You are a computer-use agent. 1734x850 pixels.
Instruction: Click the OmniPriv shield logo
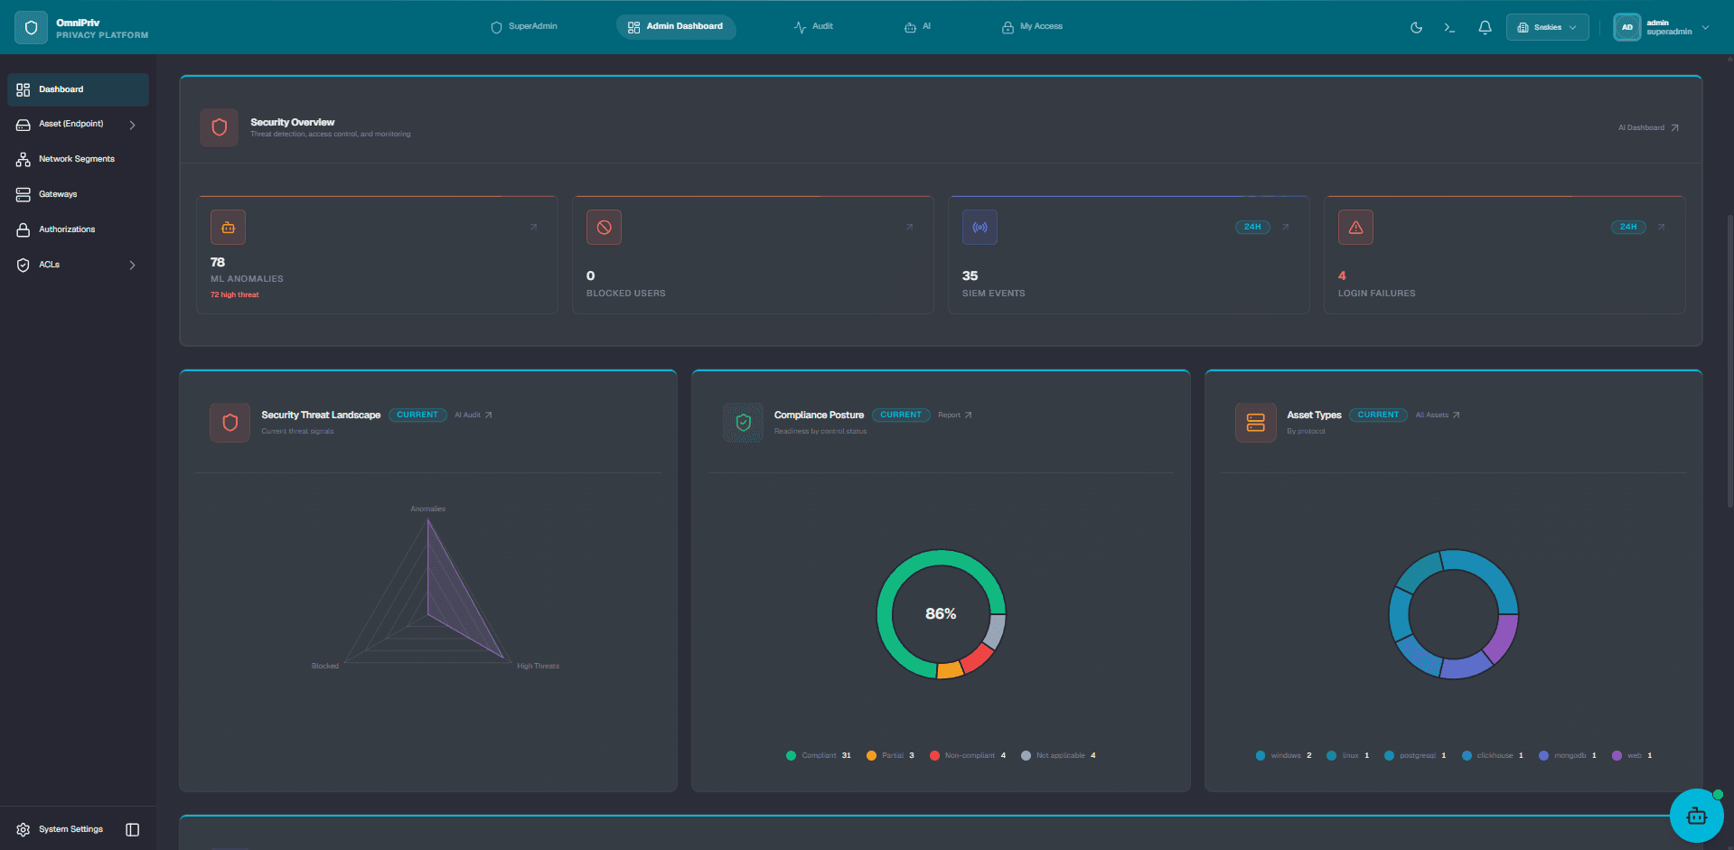point(31,28)
